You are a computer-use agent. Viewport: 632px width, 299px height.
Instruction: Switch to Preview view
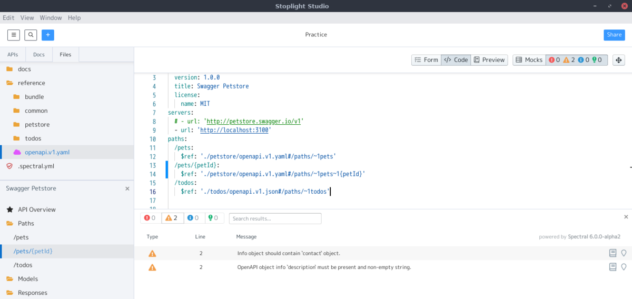click(489, 60)
